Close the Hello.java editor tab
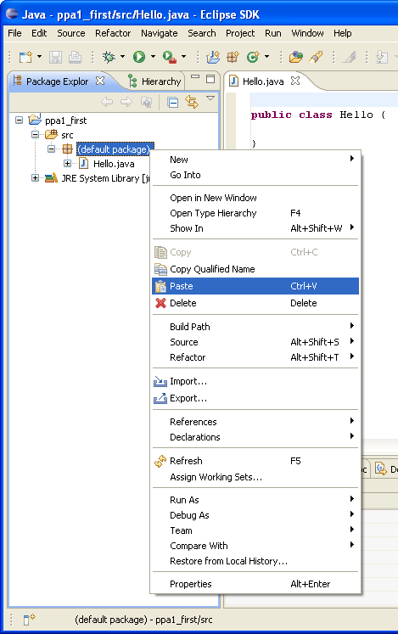Viewport: 398px width, 634px height. [x=295, y=81]
